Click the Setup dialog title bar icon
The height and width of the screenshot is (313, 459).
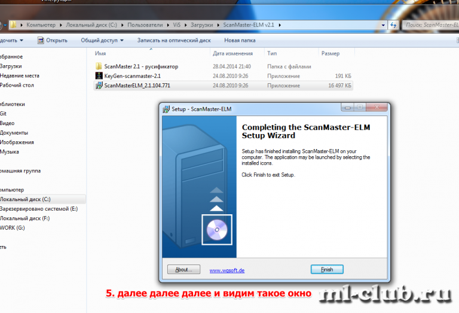[x=166, y=108]
